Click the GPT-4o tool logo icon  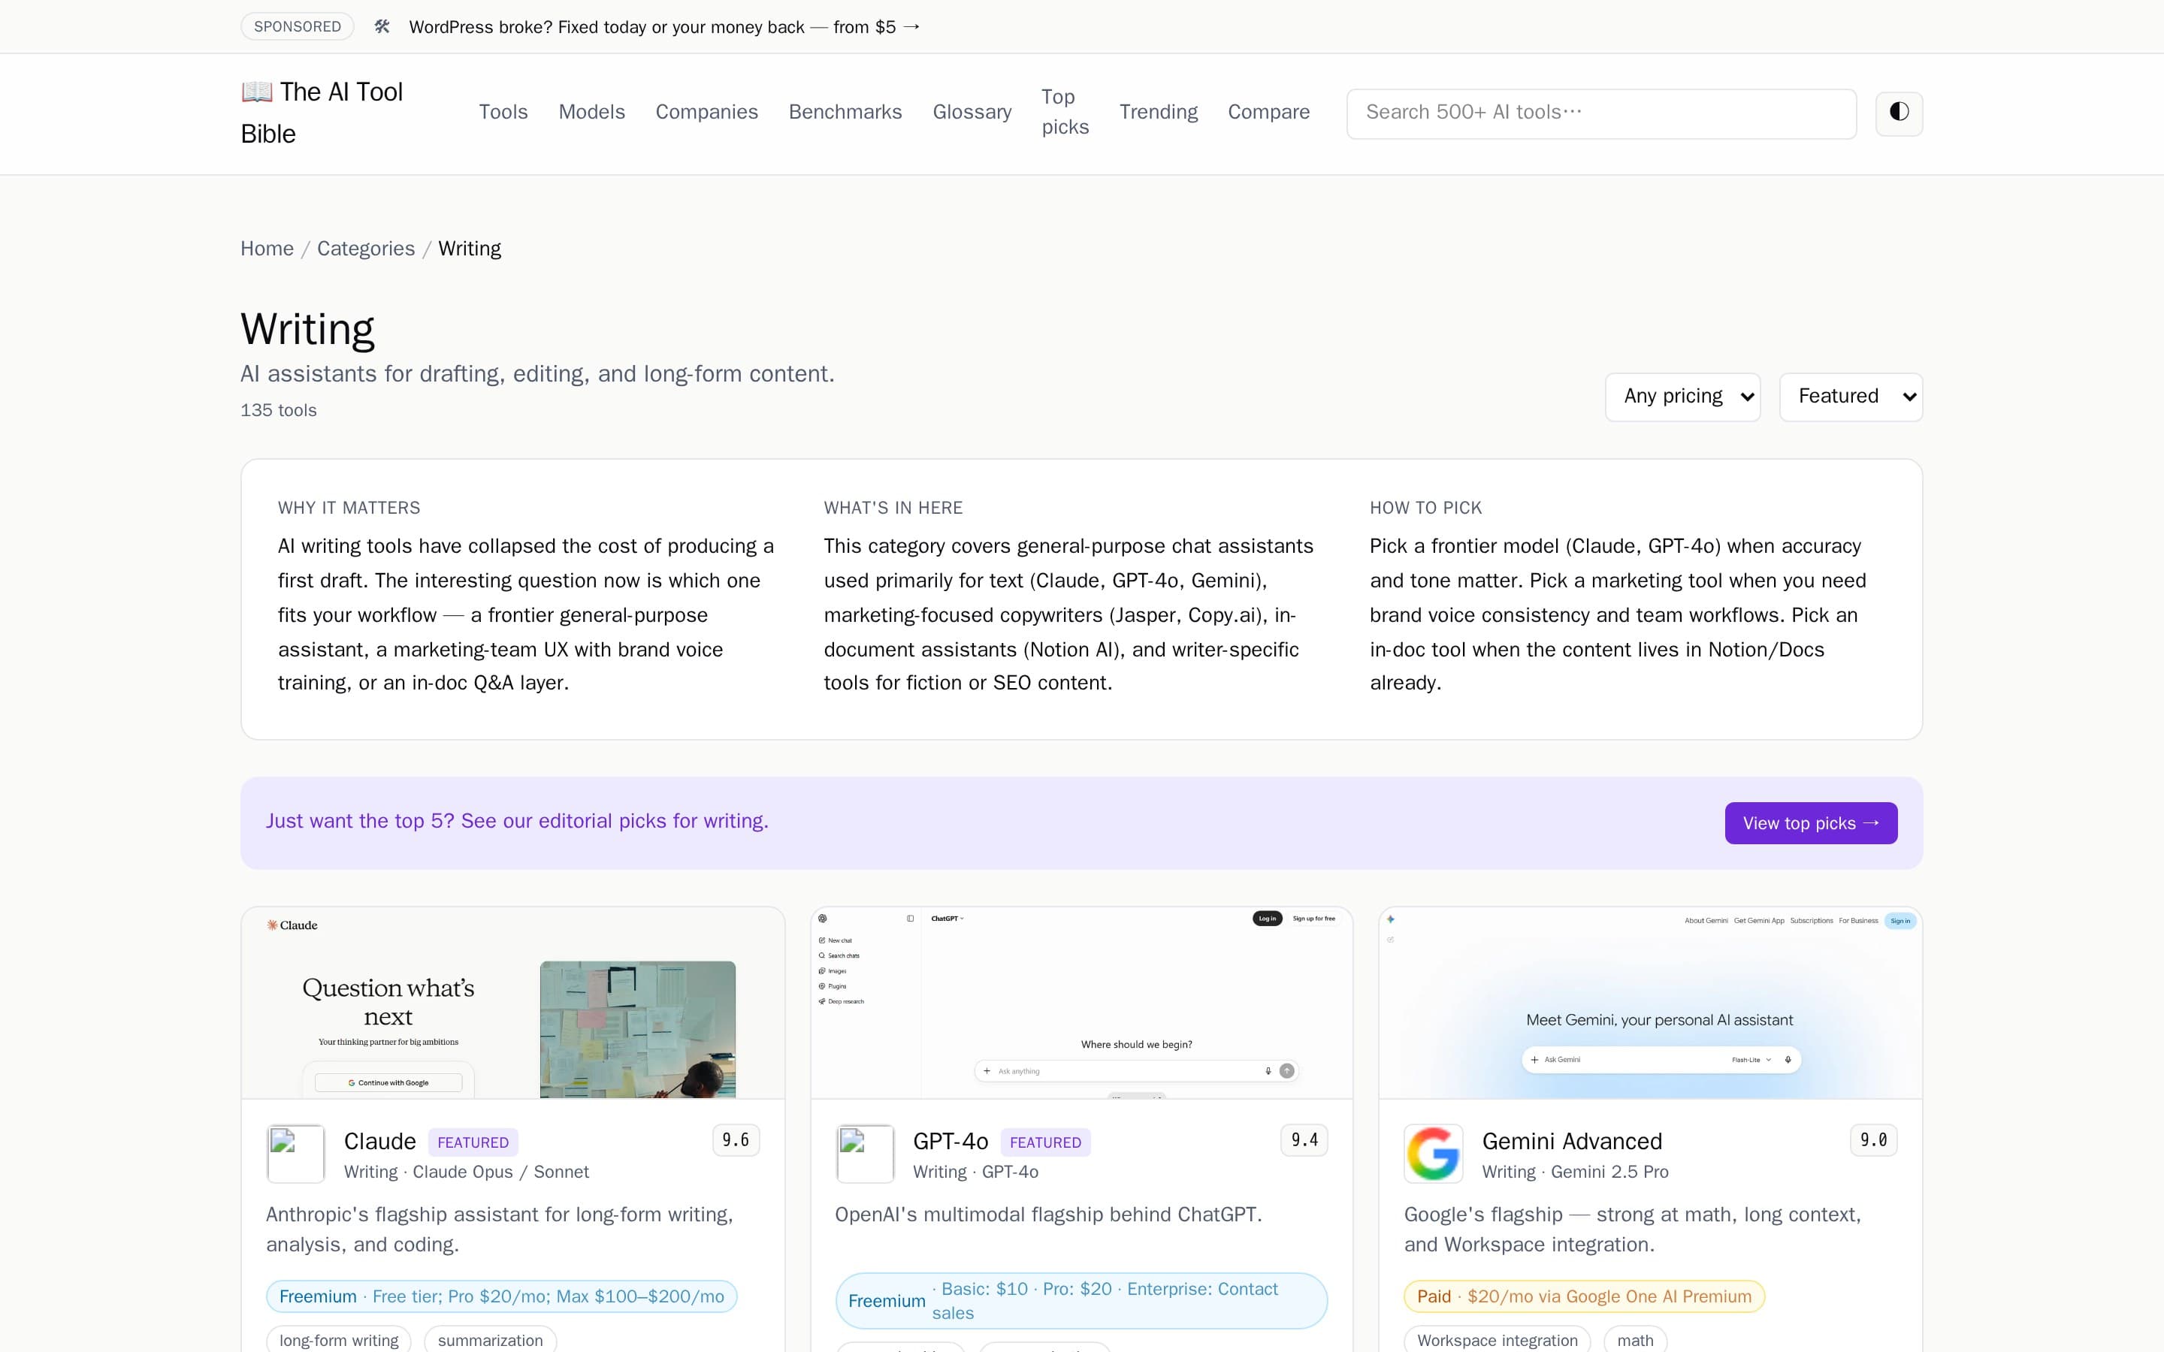pos(865,1154)
